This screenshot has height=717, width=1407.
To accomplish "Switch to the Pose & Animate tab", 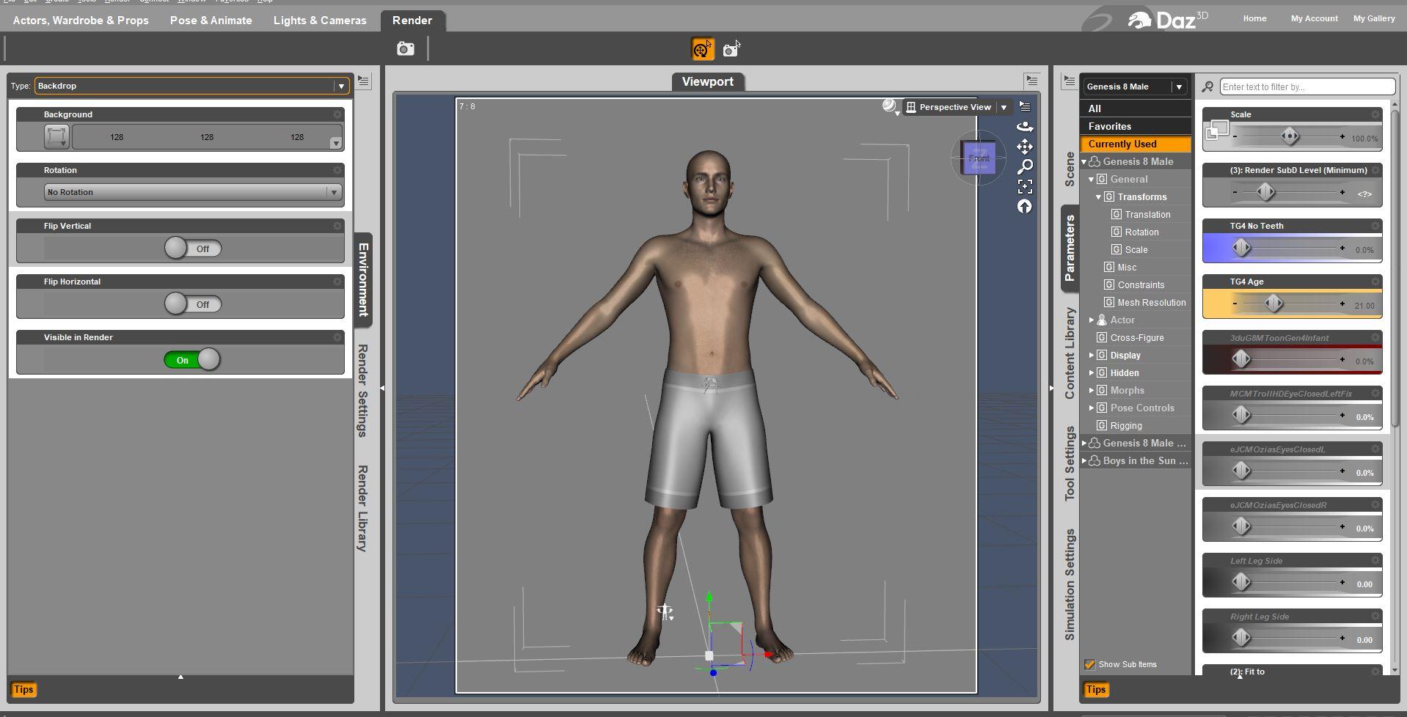I will [x=211, y=21].
